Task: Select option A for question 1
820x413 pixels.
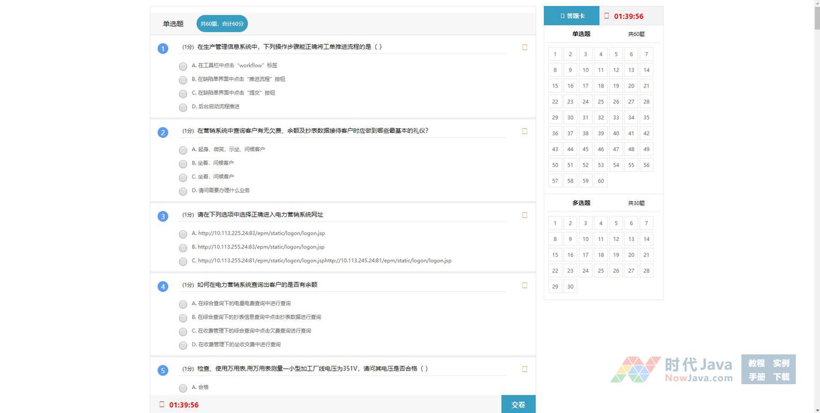Action: pos(183,66)
